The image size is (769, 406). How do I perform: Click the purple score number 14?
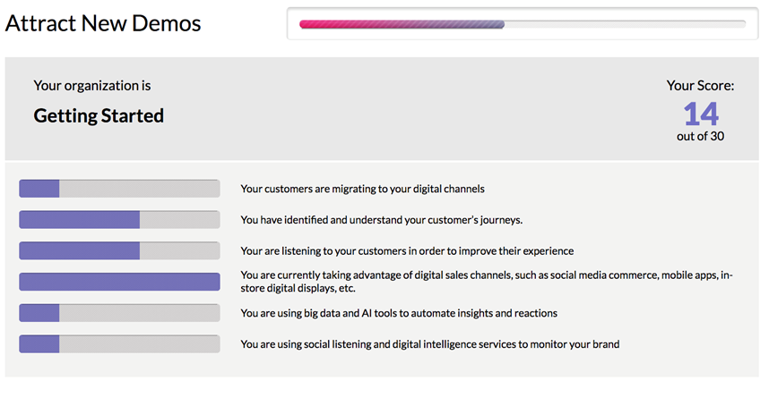point(701,114)
